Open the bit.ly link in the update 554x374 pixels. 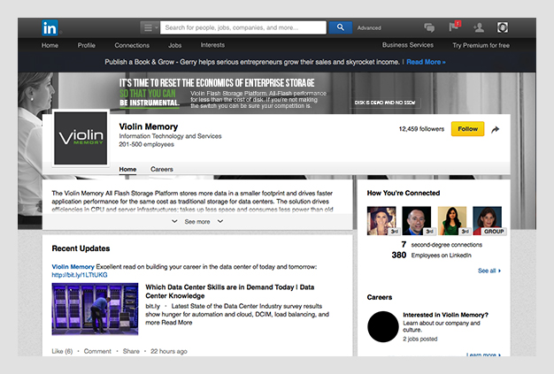pos(80,275)
